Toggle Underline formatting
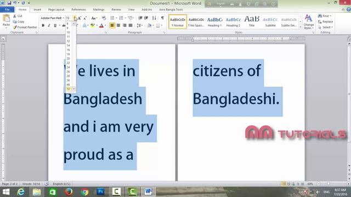This screenshot has width=351, height=197. click(x=55, y=26)
